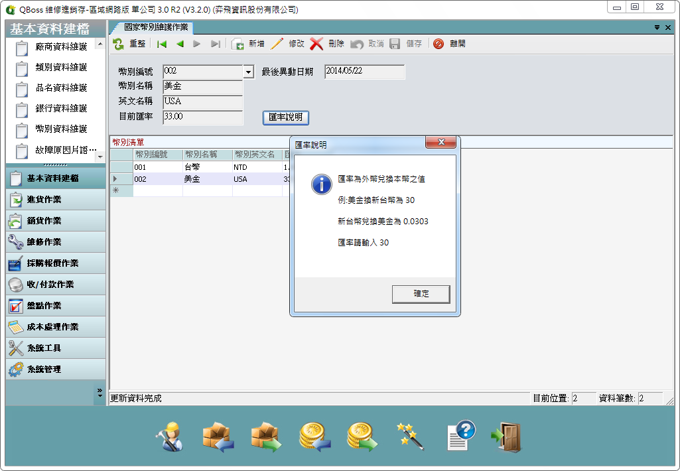Select the 維修作業 navigation section
680x471 pixels.
click(x=56, y=242)
